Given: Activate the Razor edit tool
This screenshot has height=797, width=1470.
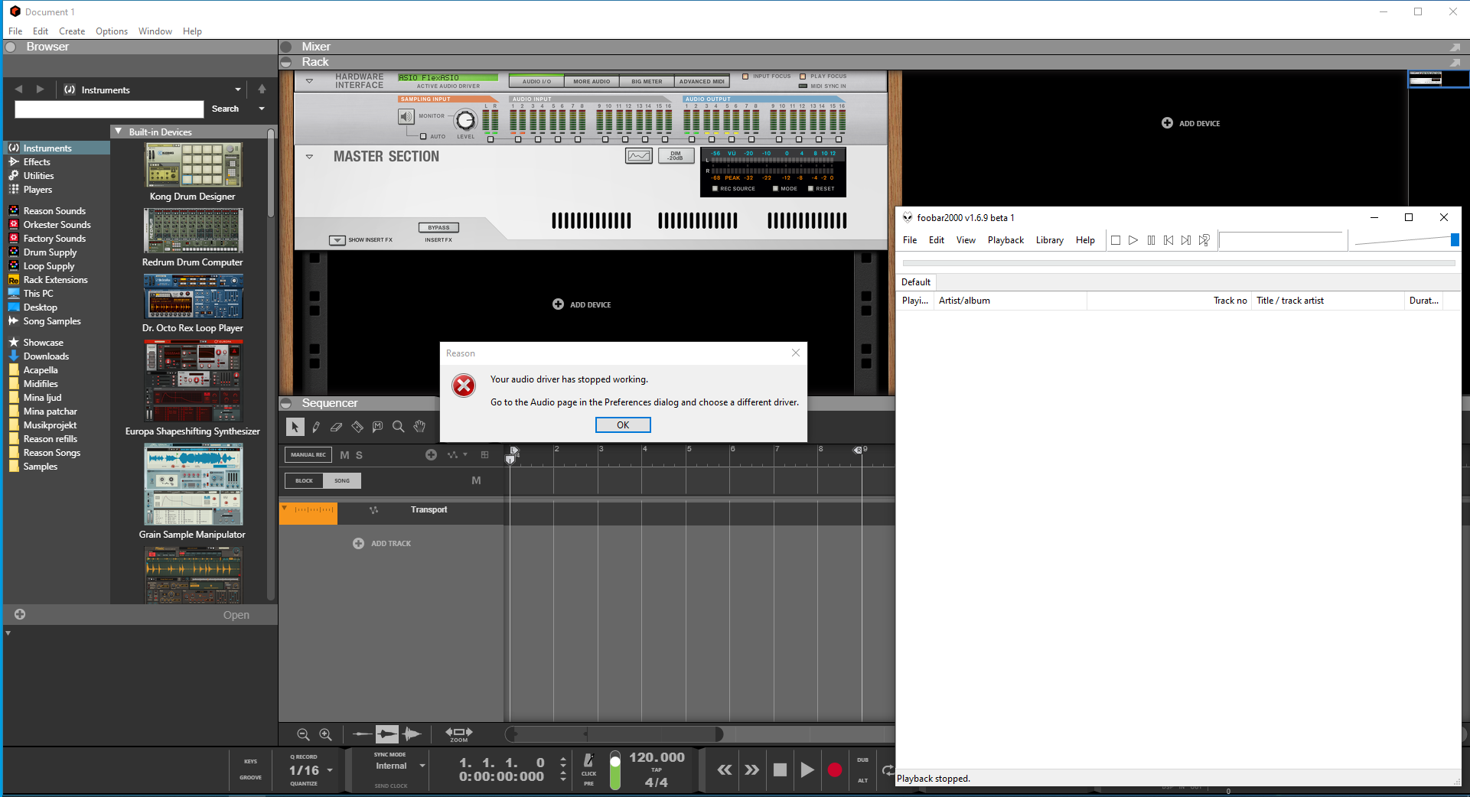Looking at the screenshot, I should click(357, 427).
